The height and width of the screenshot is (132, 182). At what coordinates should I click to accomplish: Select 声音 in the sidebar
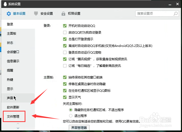click(18, 98)
